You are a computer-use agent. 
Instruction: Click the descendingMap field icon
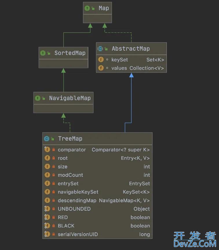47,200
